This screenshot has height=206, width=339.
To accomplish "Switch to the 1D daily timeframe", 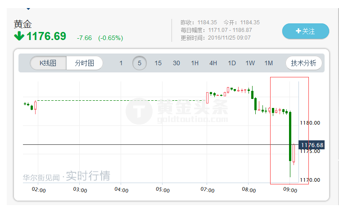I will coord(232,63).
